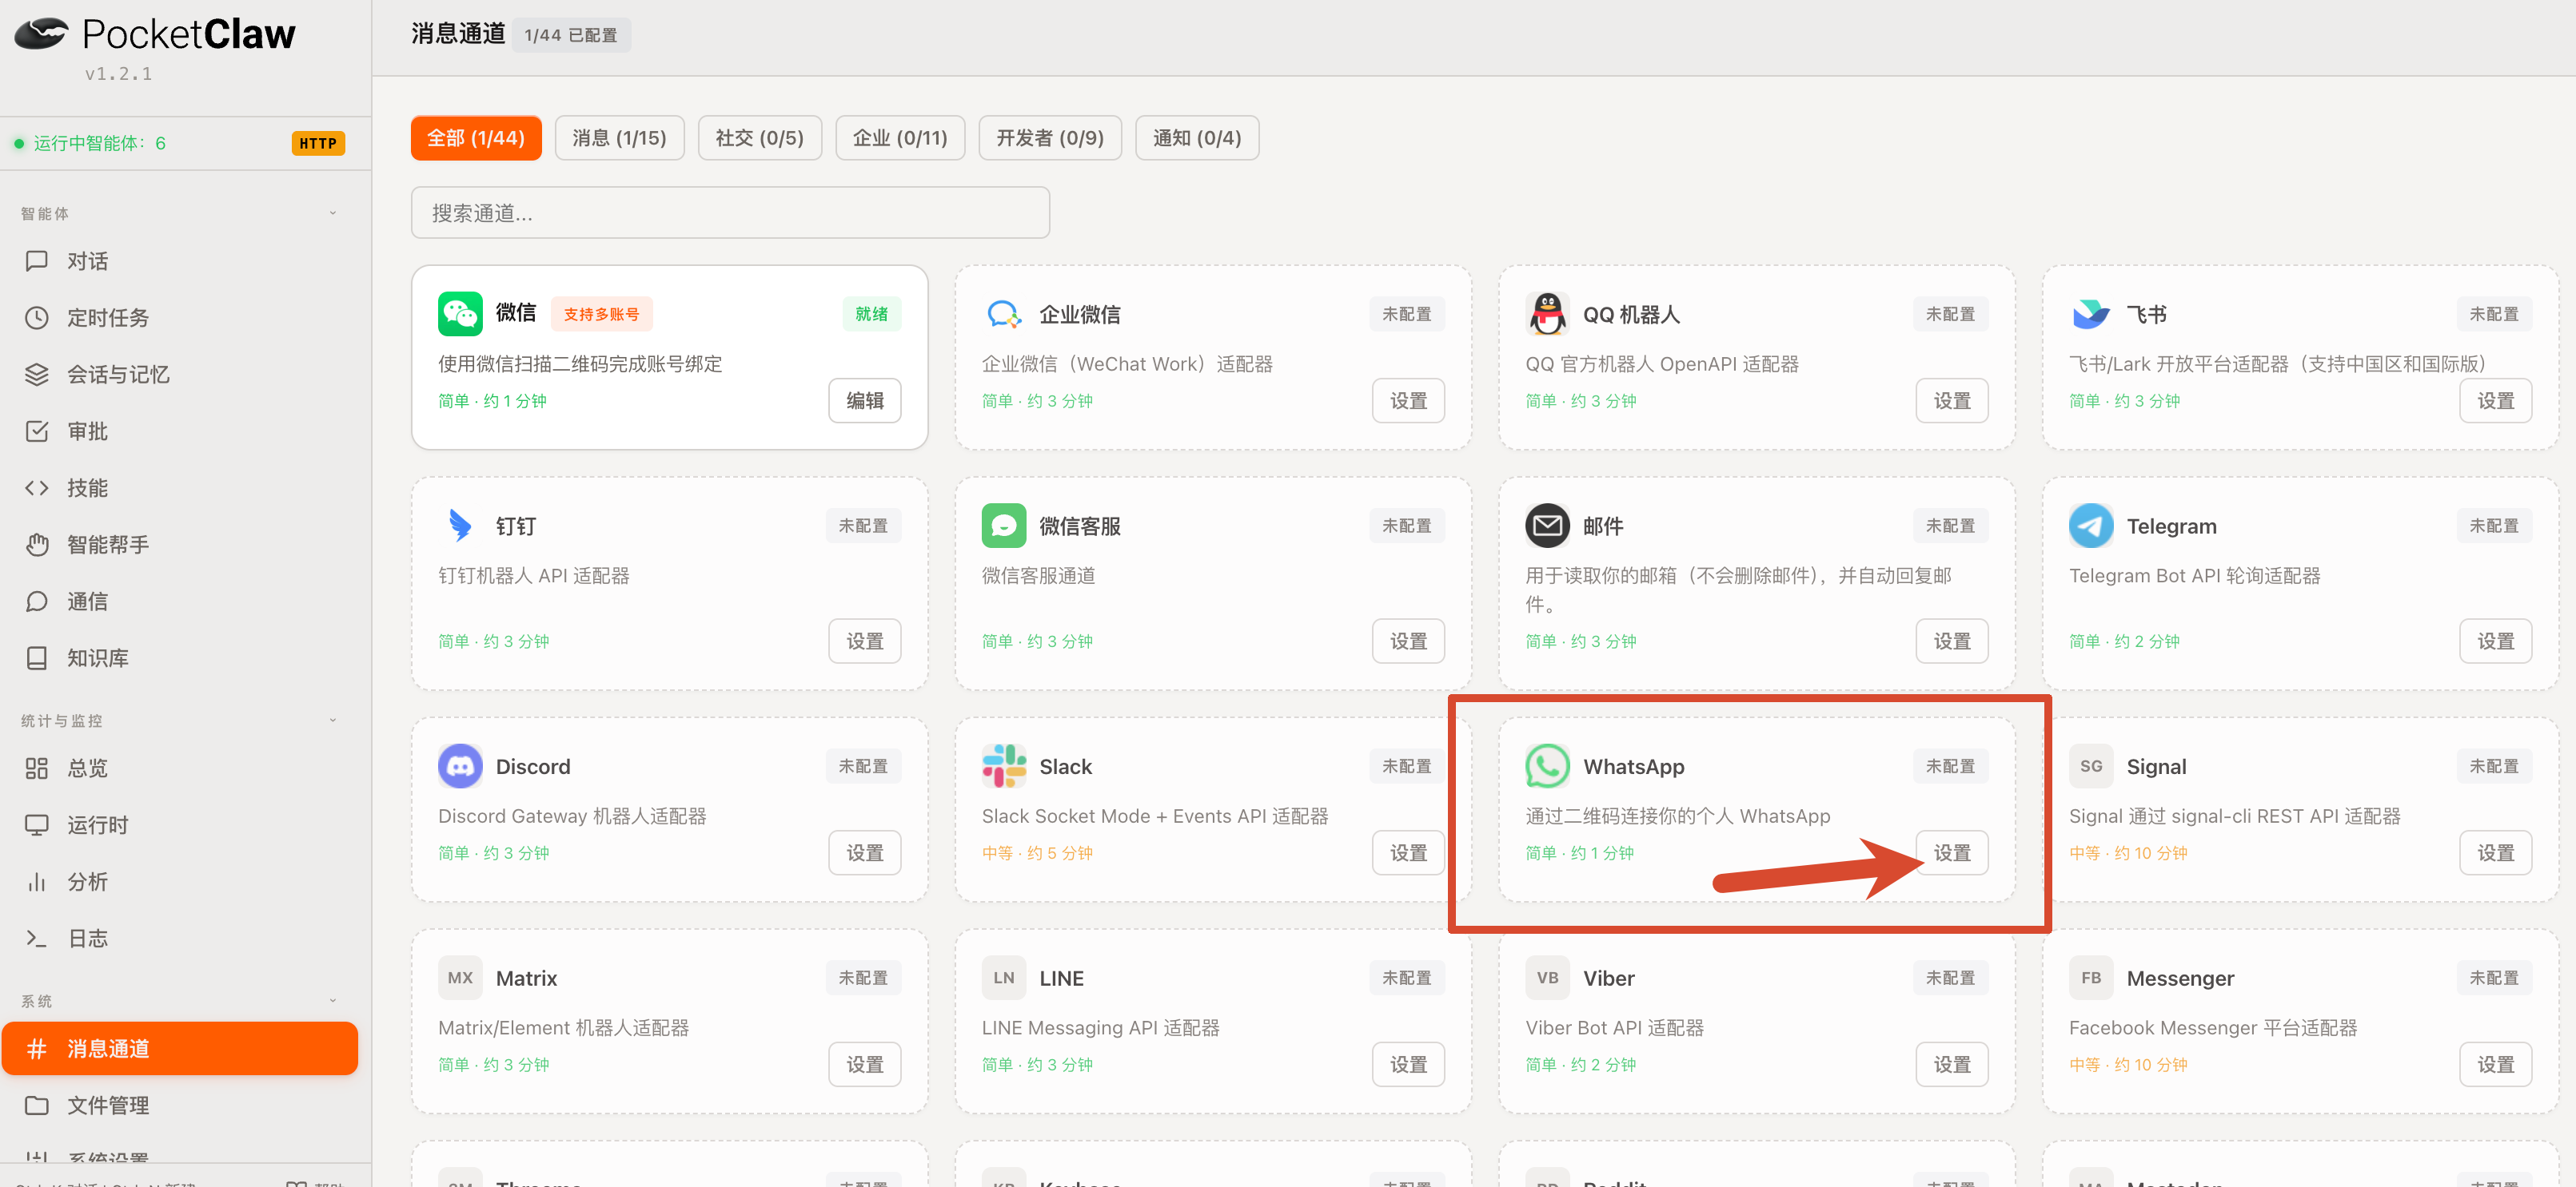Click 设置 on the 钉钉 card

[x=865, y=641]
